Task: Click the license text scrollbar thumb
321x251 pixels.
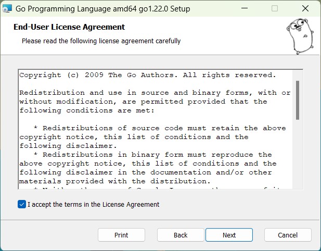Action: click(x=298, y=100)
